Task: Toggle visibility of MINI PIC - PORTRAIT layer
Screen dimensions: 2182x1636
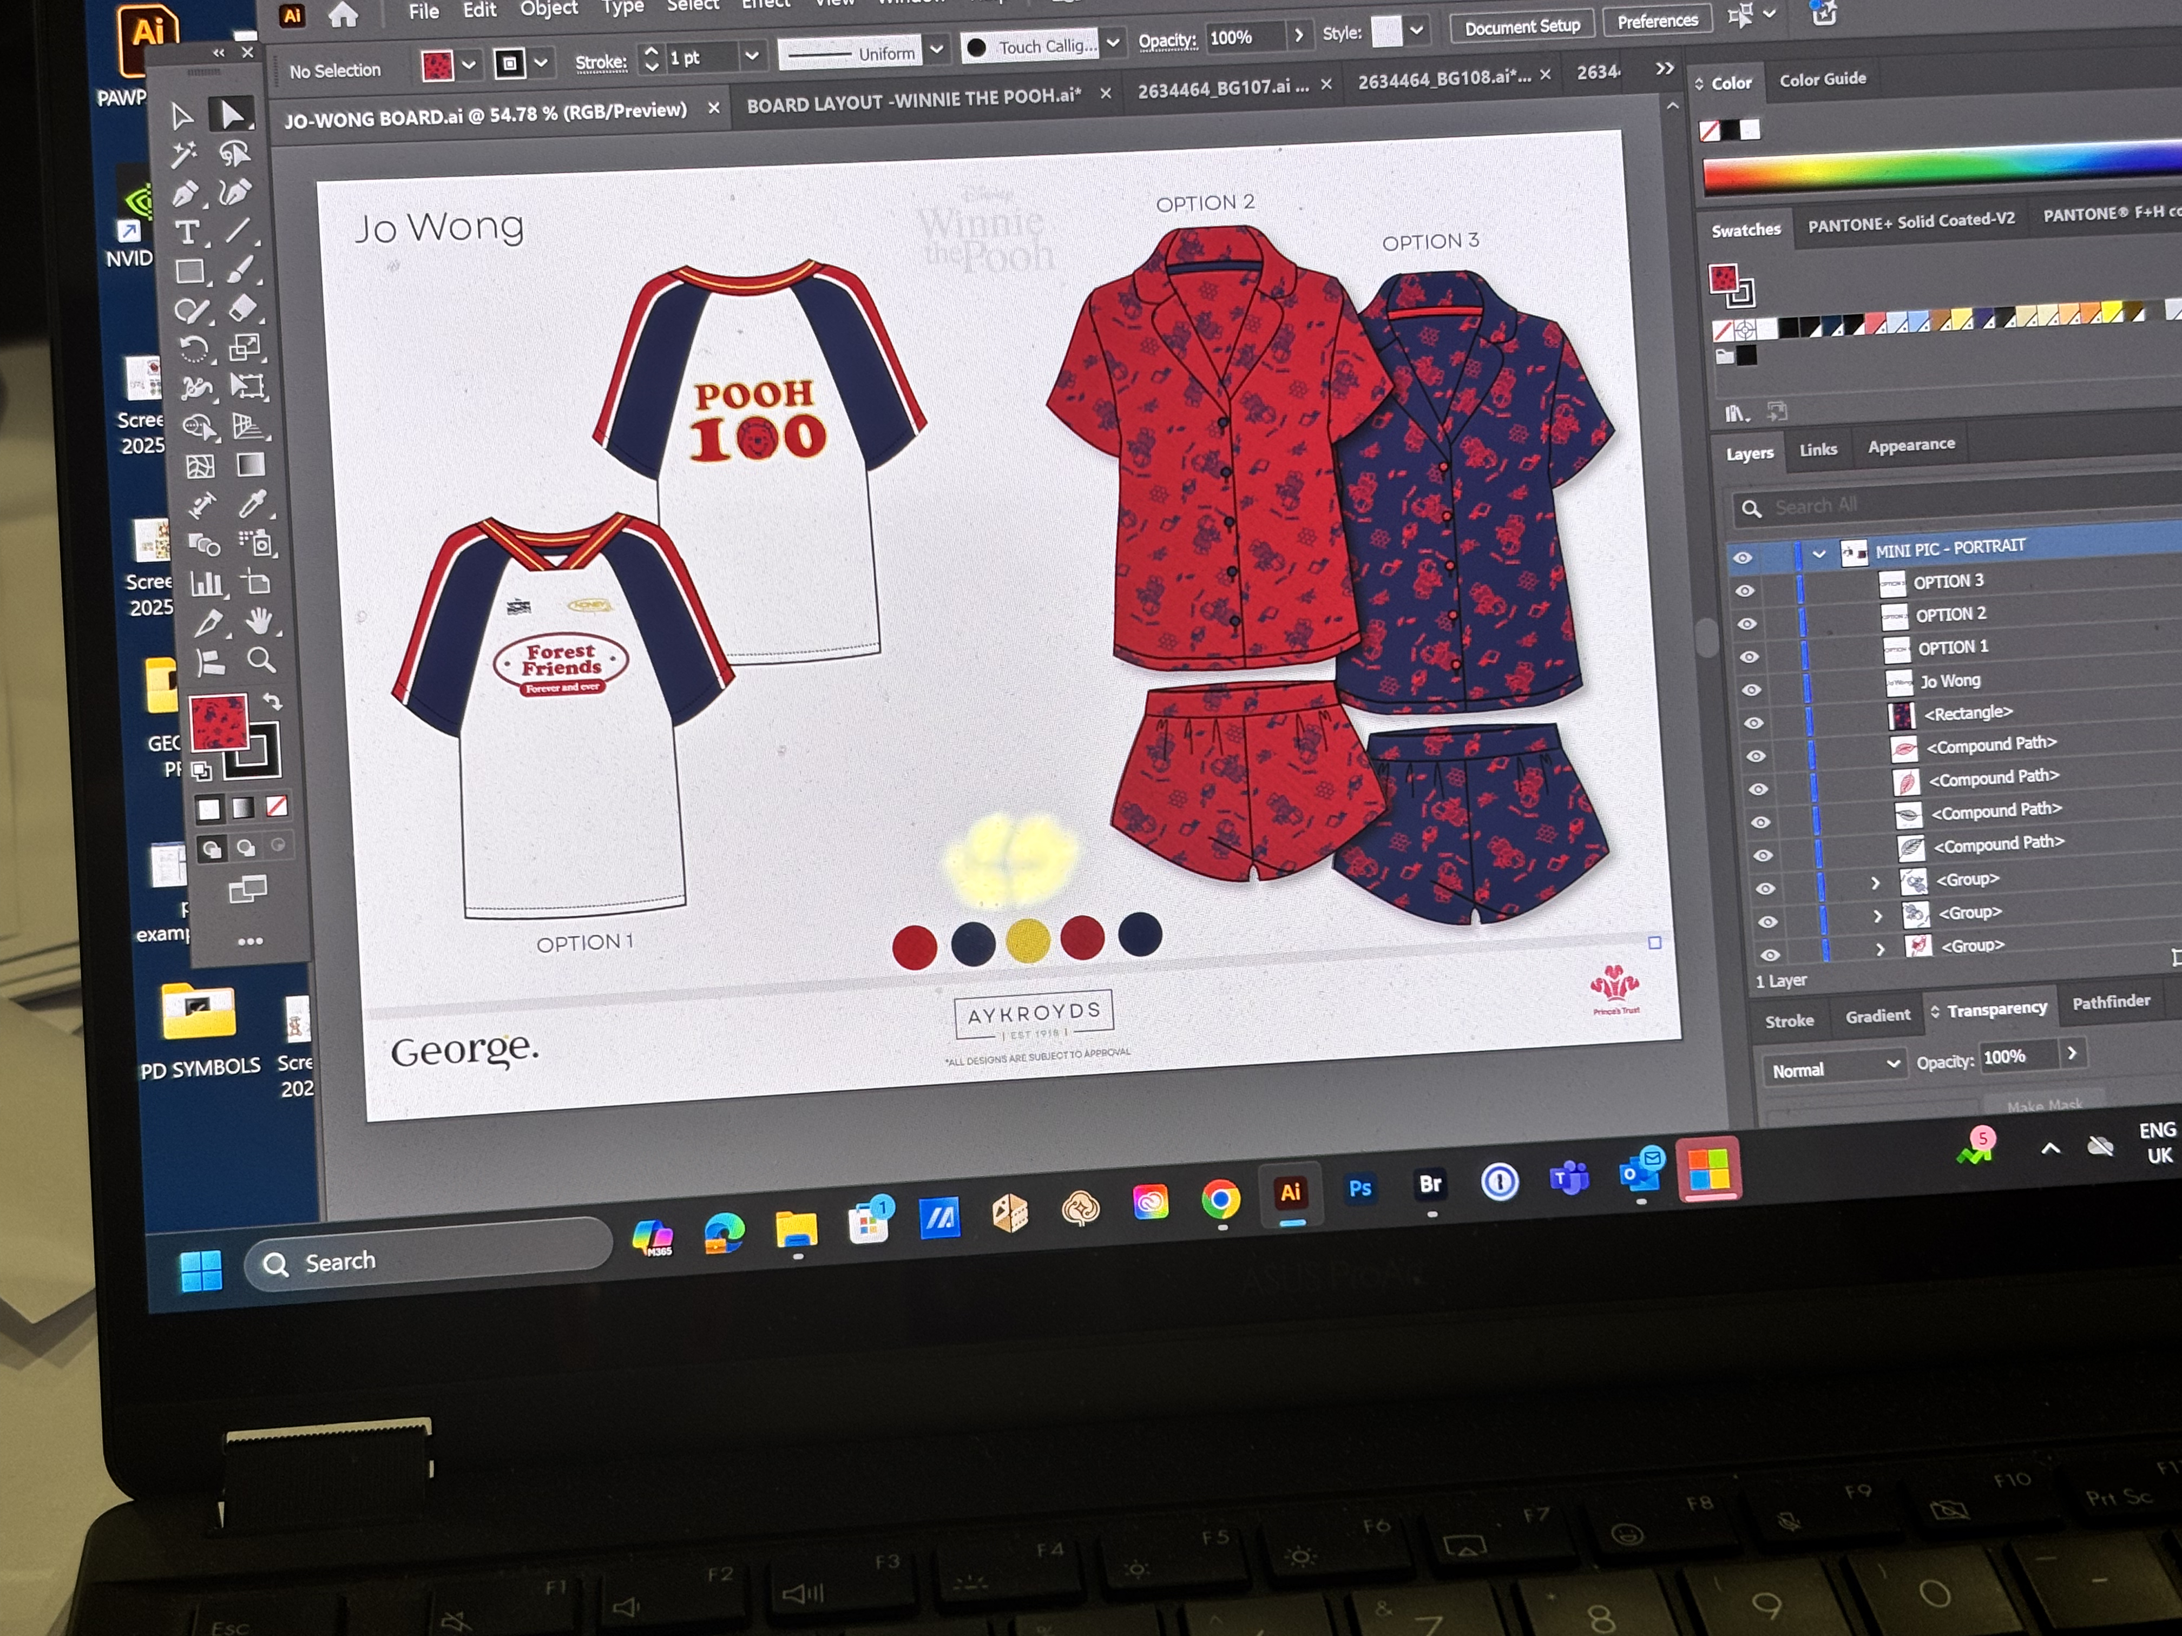Action: pos(1743,558)
